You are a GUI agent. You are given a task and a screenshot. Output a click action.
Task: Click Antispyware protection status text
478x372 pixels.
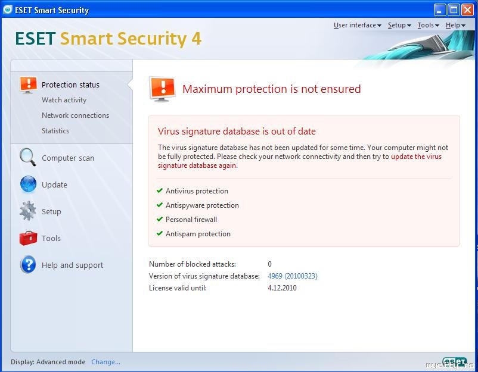pyautogui.click(x=202, y=205)
